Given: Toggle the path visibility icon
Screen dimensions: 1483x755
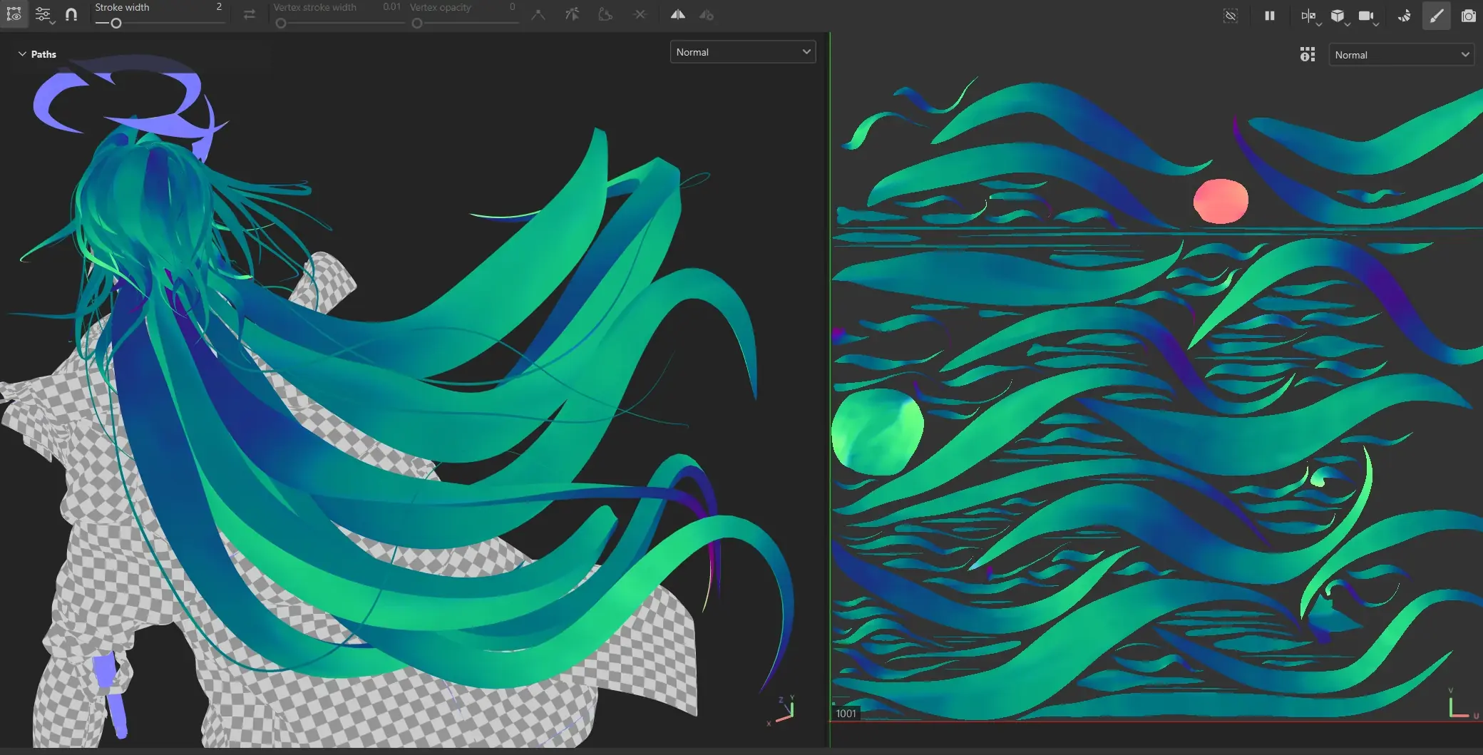Looking at the screenshot, I should pyautogui.click(x=14, y=14).
